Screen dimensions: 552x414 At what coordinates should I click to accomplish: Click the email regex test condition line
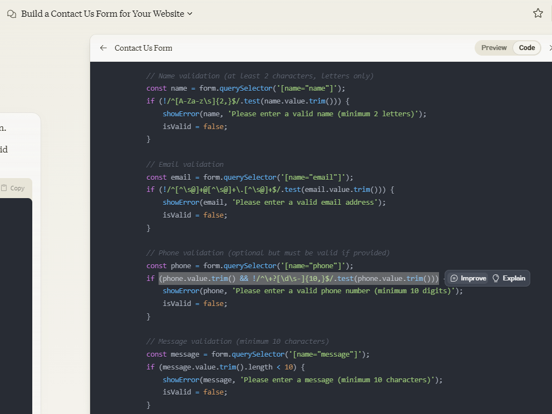pos(270,190)
